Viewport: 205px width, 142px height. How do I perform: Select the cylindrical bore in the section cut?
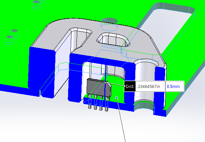145,81
